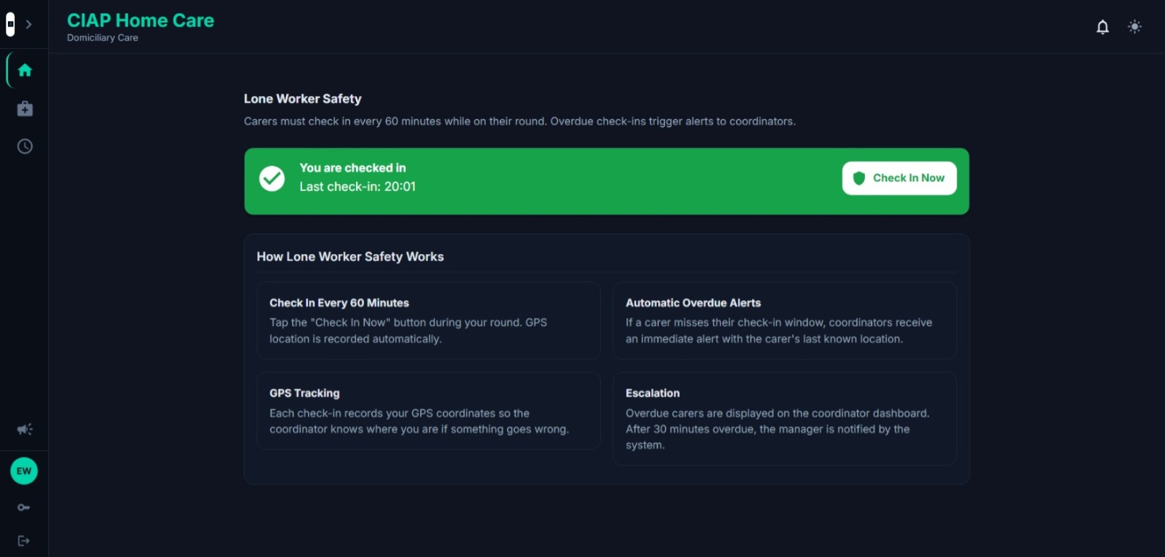Image resolution: width=1165 pixels, height=557 pixels.
Task: Open the notifications bell
Action: coord(1102,27)
